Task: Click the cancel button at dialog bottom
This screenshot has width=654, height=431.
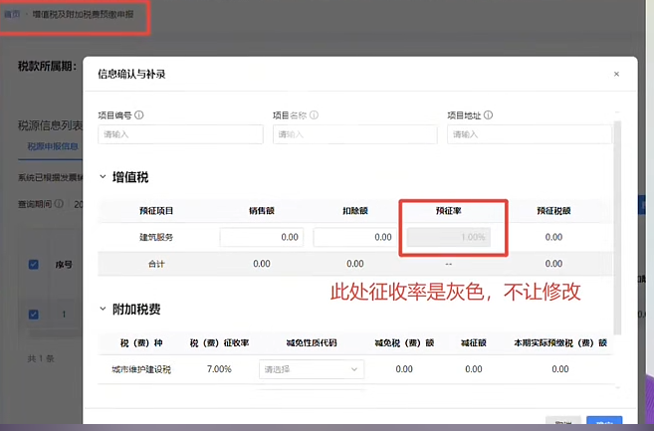Action: [563, 423]
